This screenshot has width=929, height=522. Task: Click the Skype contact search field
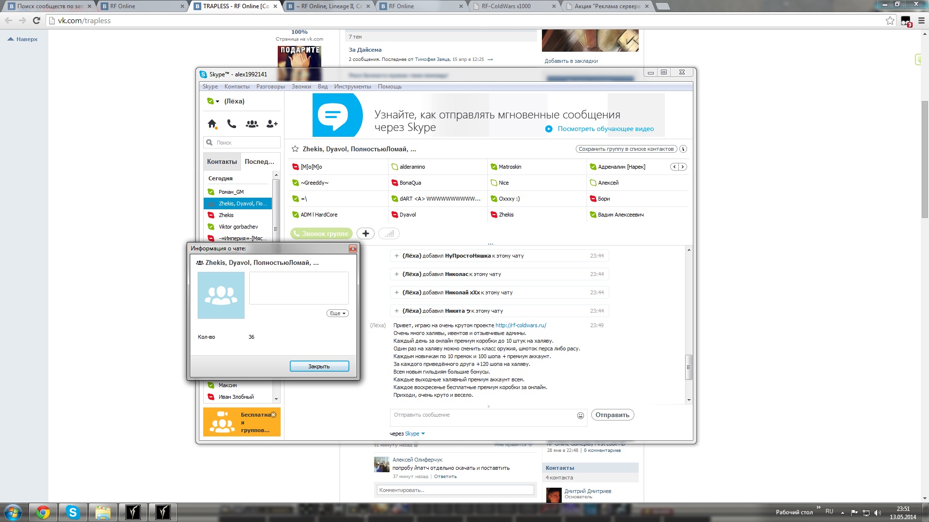242,143
